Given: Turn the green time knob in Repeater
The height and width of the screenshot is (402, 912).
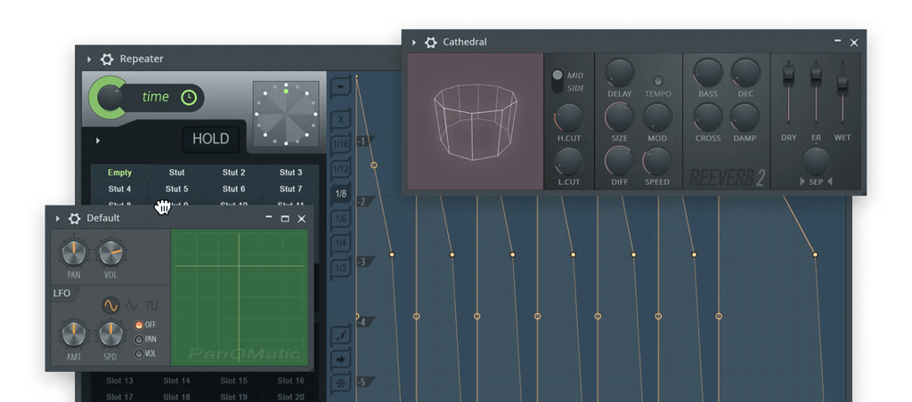Looking at the screenshot, I should pos(108,98).
